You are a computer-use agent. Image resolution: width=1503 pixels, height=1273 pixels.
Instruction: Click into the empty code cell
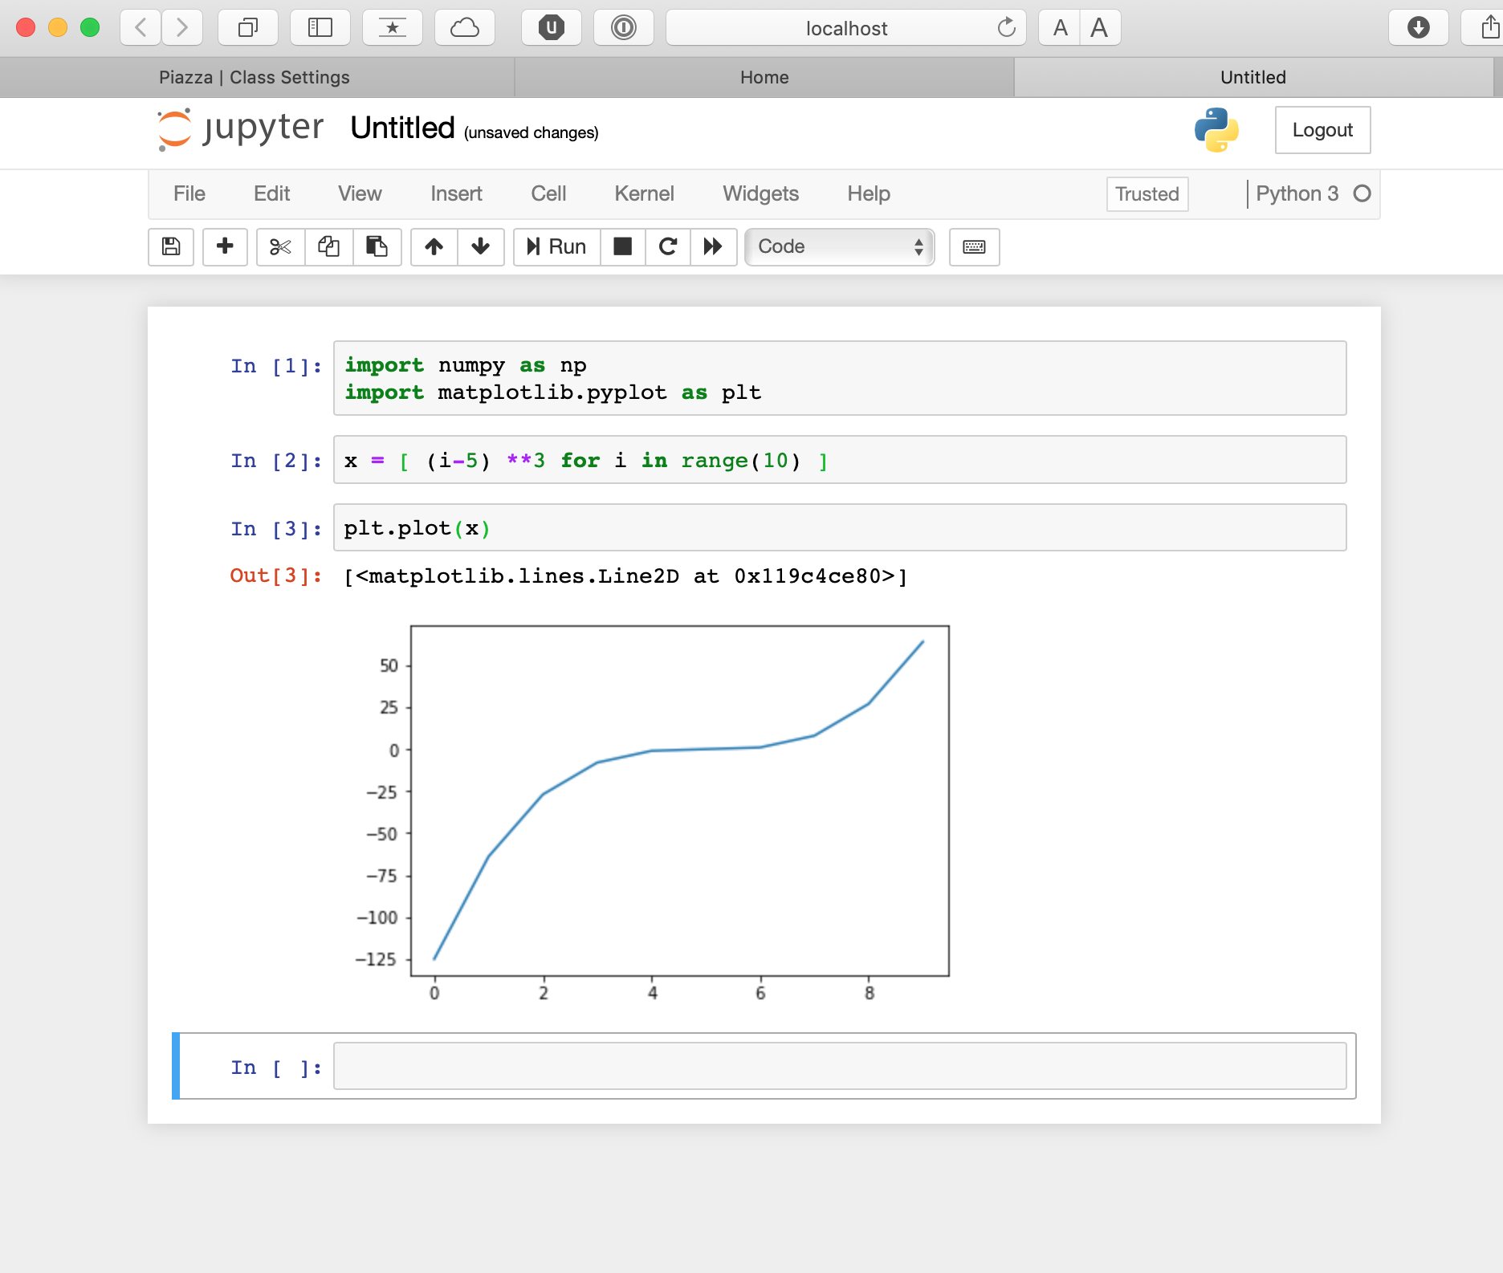(839, 1066)
